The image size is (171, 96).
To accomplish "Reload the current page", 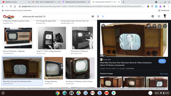I will pos(11,6).
